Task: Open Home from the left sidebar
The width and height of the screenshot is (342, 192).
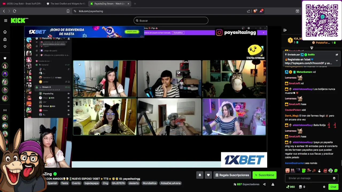Action: coord(5,32)
